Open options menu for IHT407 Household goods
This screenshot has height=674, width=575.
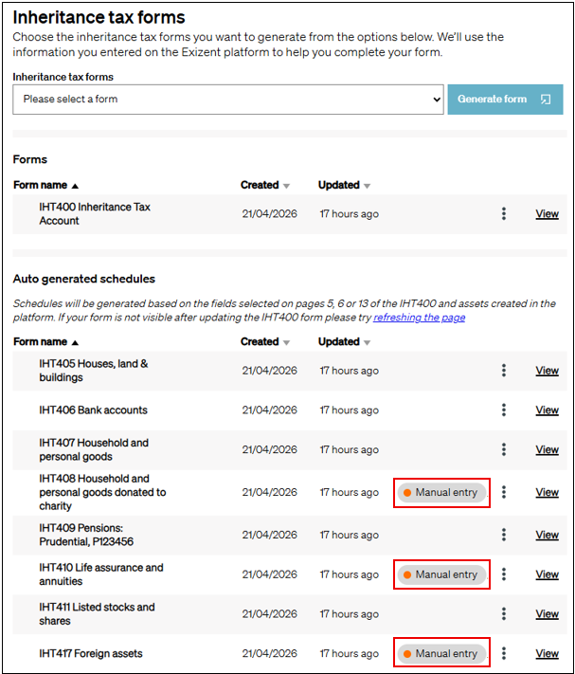click(504, 450)
